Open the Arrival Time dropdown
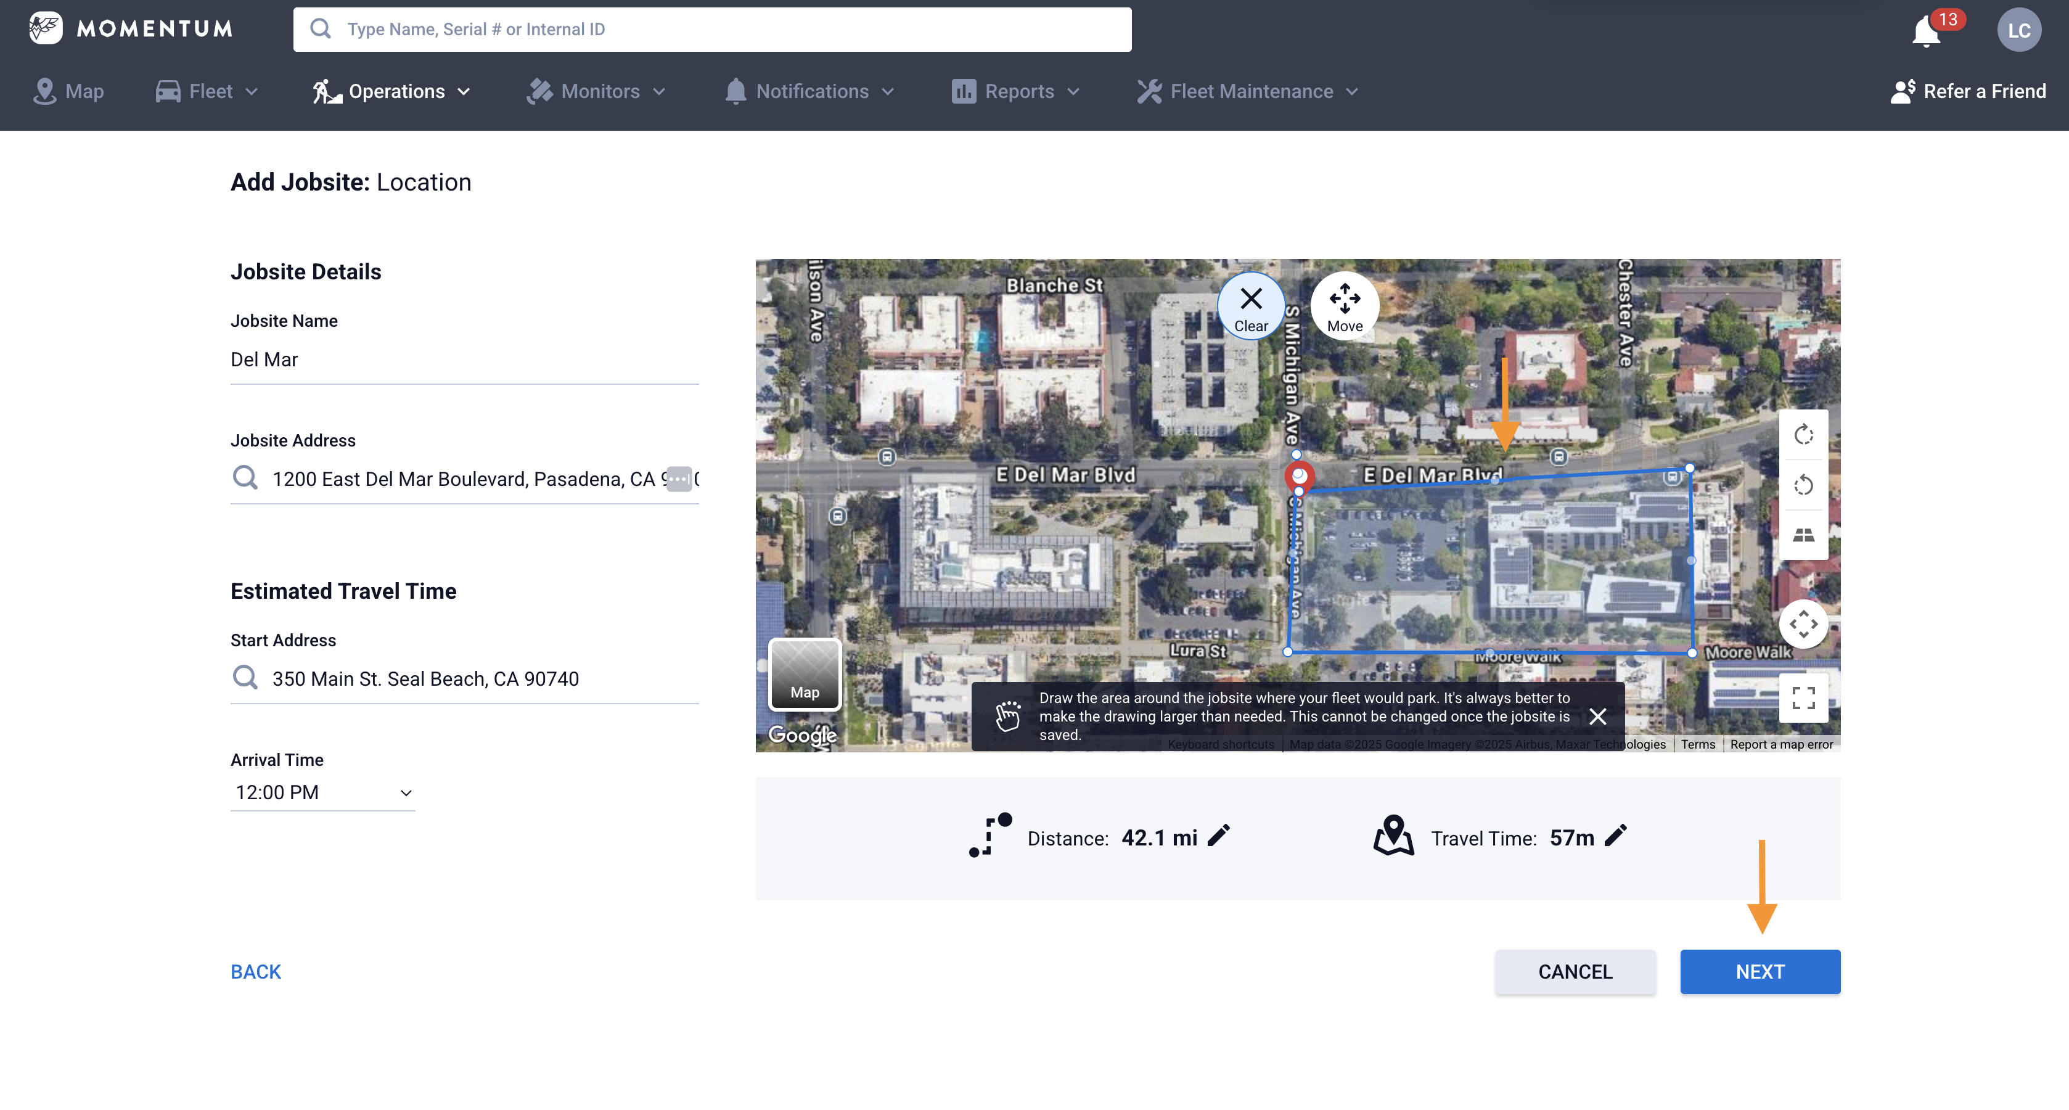2069x1110 pixels. 322,793
